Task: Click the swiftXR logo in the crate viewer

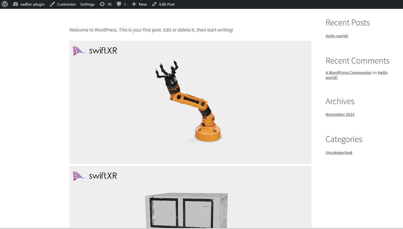Action: [95, 176]
